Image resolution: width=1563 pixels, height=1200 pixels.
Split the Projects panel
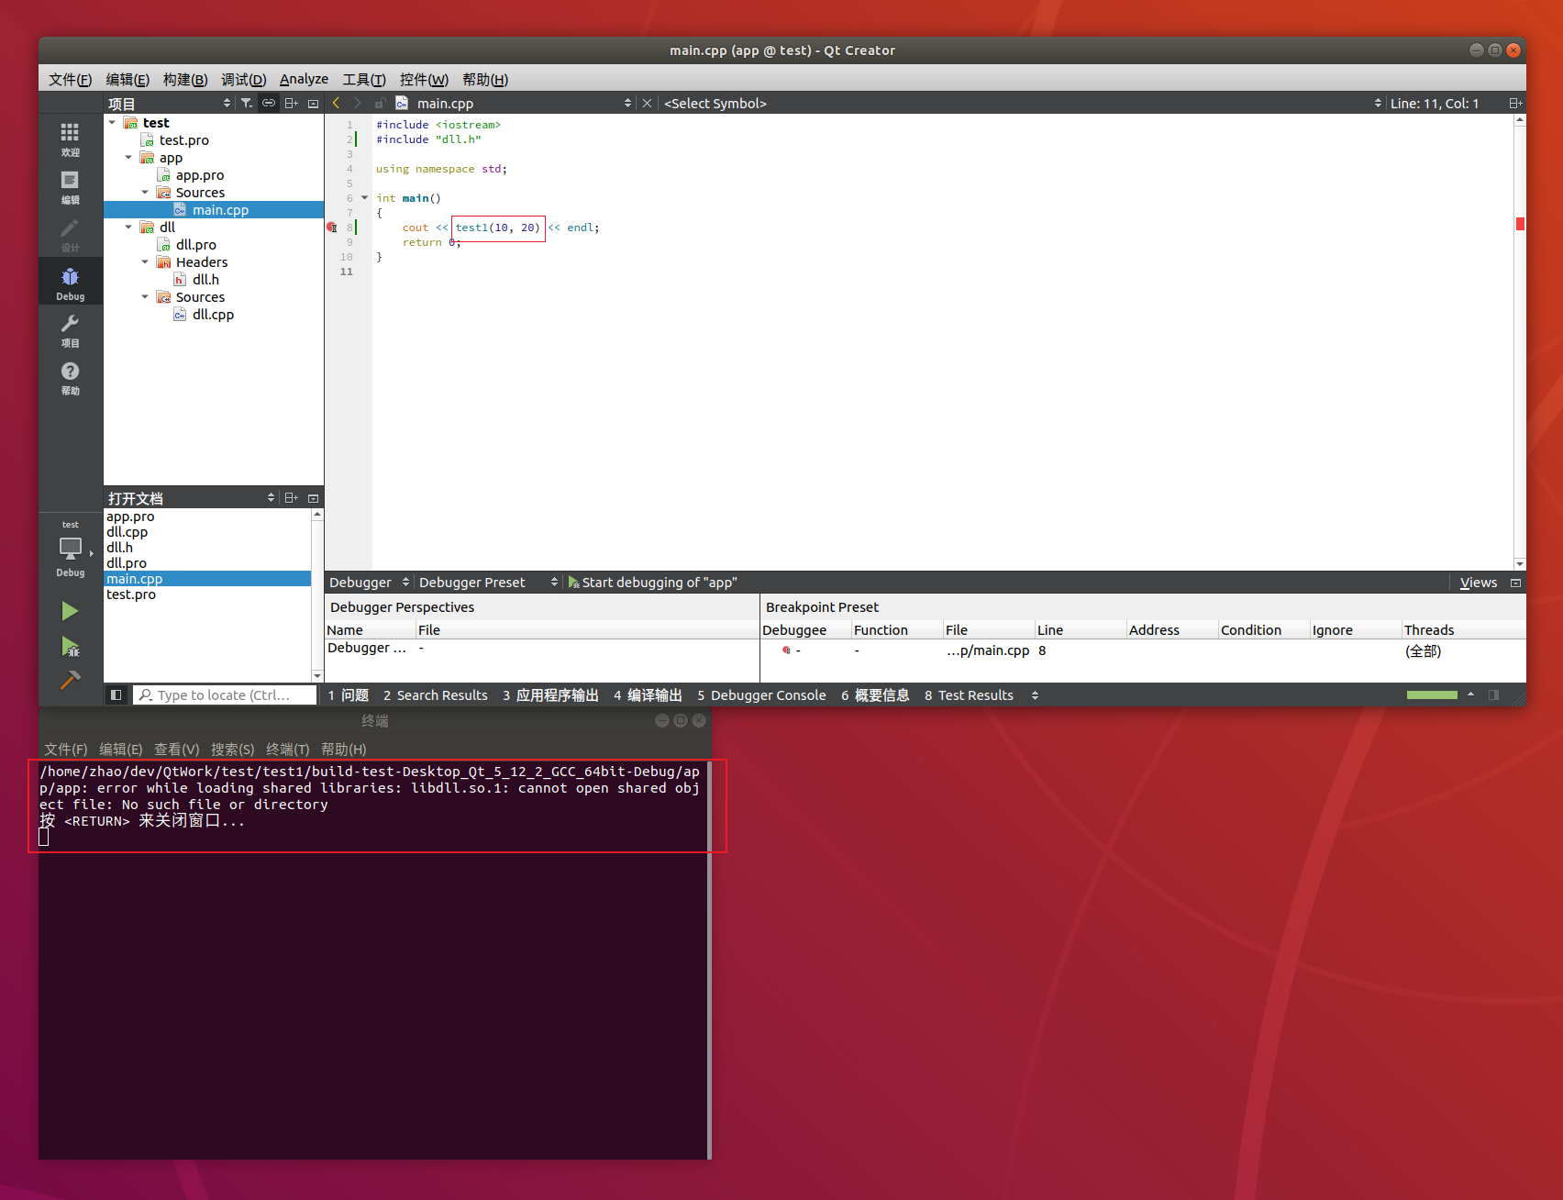tap(291, 104)
